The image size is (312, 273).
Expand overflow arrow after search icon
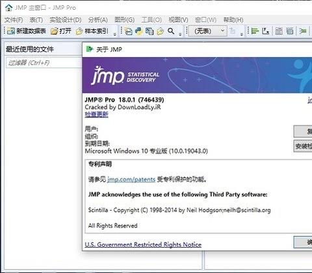pyautogui.click(x=180, y=34)
